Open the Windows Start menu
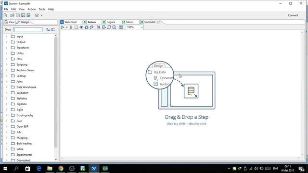 click(5, 169)
